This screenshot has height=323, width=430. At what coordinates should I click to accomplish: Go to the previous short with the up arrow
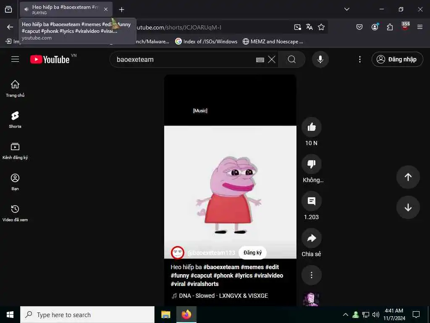(x=408, y=177)
